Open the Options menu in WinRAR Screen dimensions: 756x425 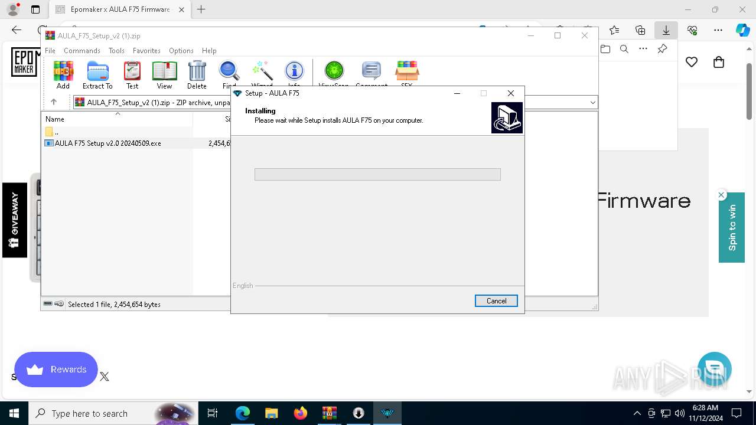(181, 51)
